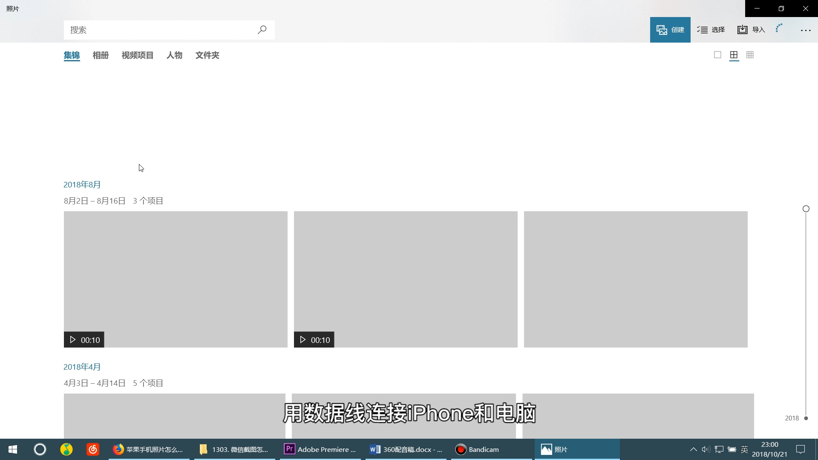This screenshot has width=818, height=460.
Task: Open the 2018年8月 month link
Action: coord(82,185)
